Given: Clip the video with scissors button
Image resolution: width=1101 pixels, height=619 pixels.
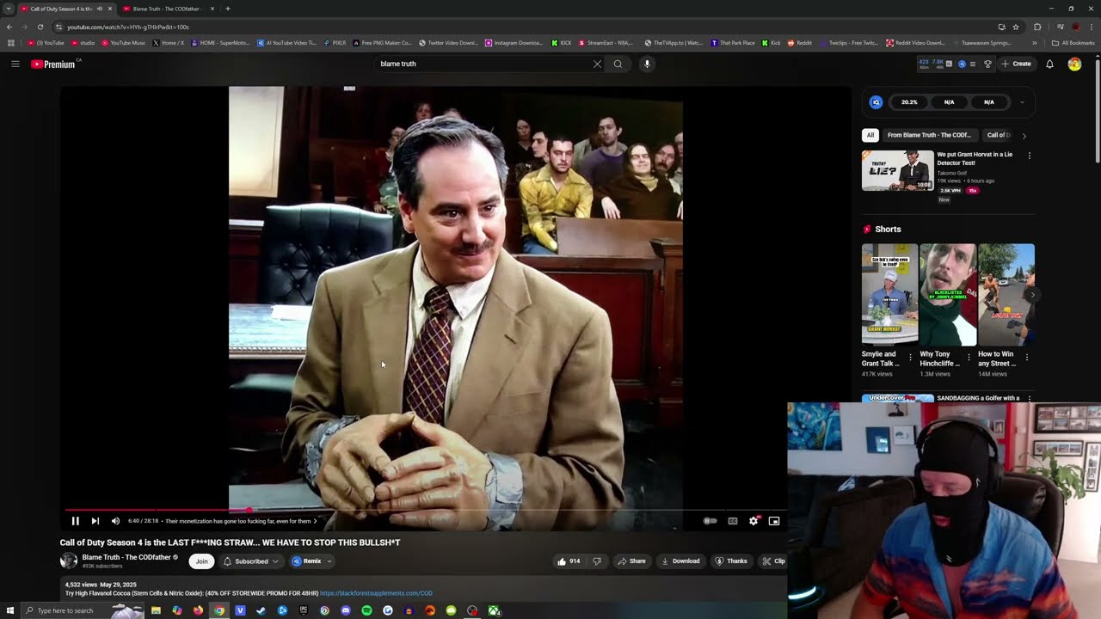Looking at the screenshot, I should (x=773, y=561).
